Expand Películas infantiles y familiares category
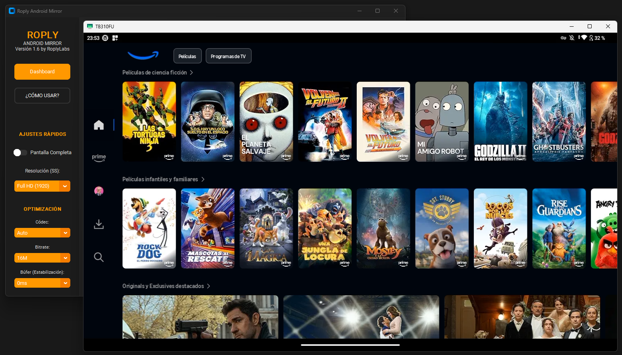Screen dimensions: 622x355 tap(163, 179)
